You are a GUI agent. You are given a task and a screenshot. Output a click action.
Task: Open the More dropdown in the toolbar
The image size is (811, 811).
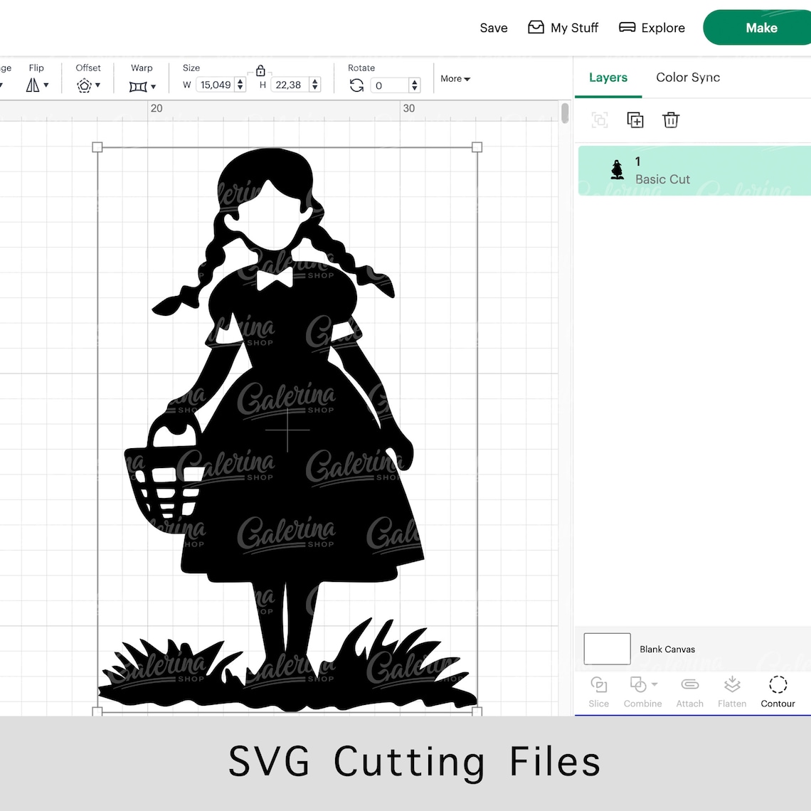pyautogui.click(x=455, y=78)
